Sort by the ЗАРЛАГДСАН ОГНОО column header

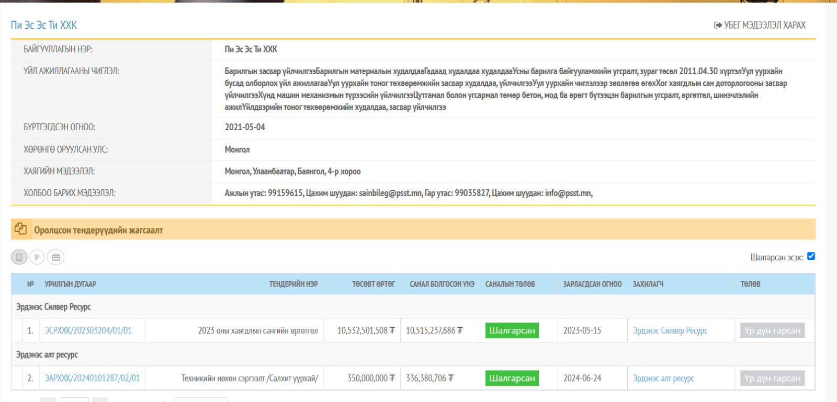point(592,284)
